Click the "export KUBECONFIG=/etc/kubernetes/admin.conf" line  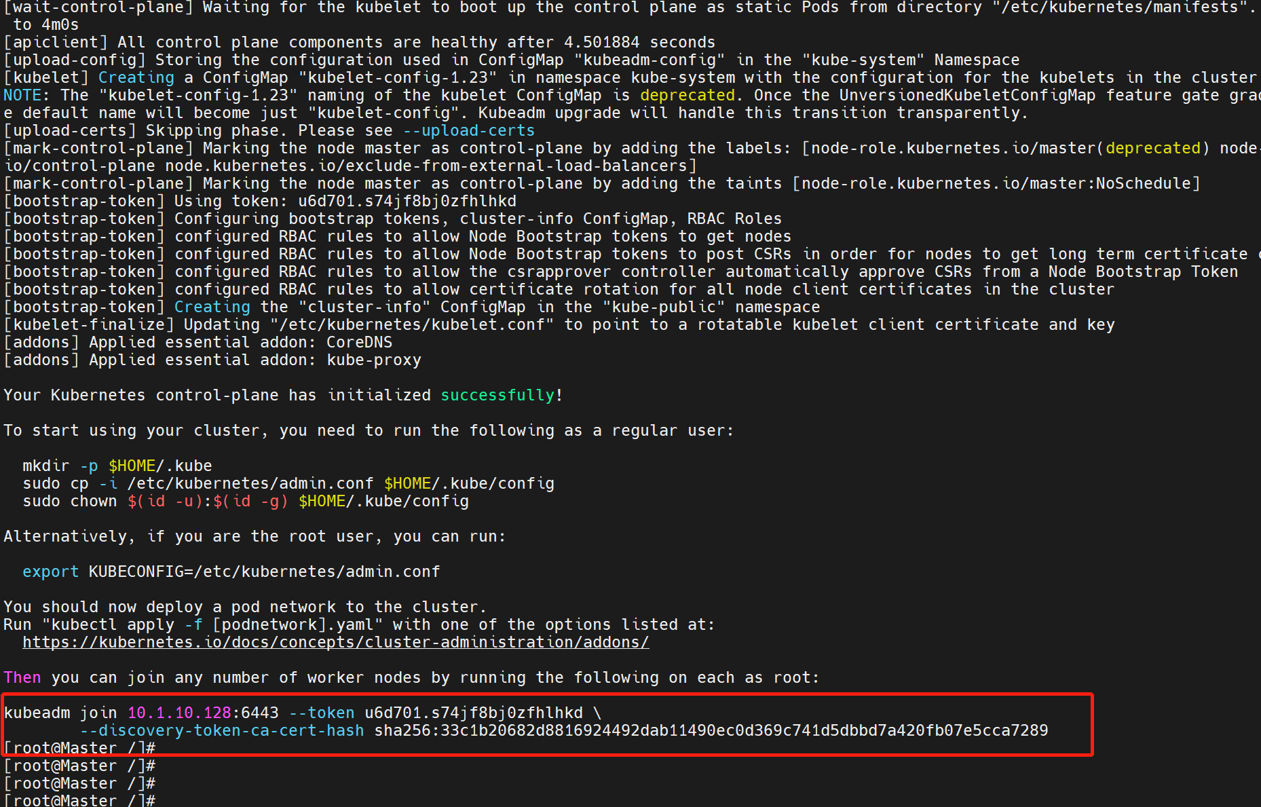click(x=231, y=571)
